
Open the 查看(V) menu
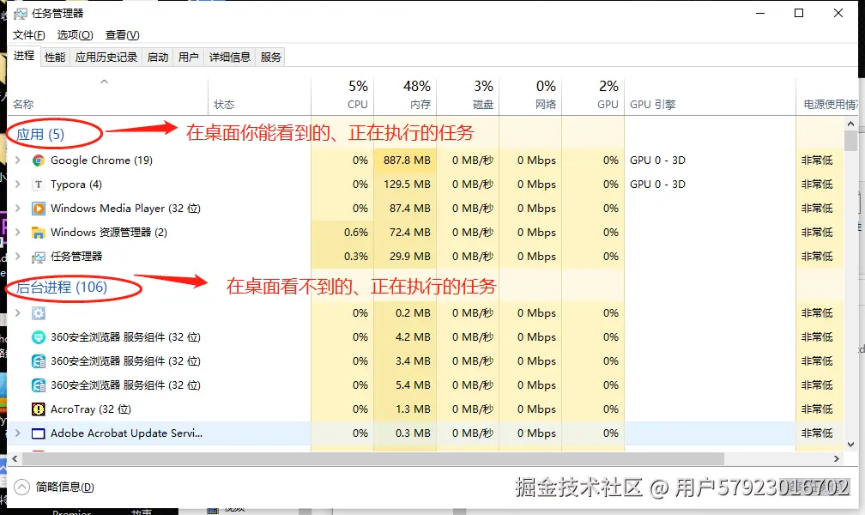122,35
